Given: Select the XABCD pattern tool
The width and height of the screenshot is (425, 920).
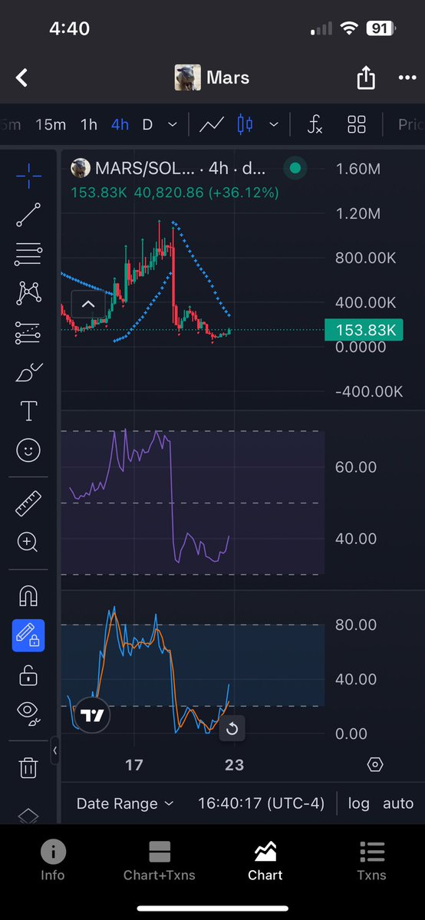Looking at the screenshot, I should coord(28,293).
